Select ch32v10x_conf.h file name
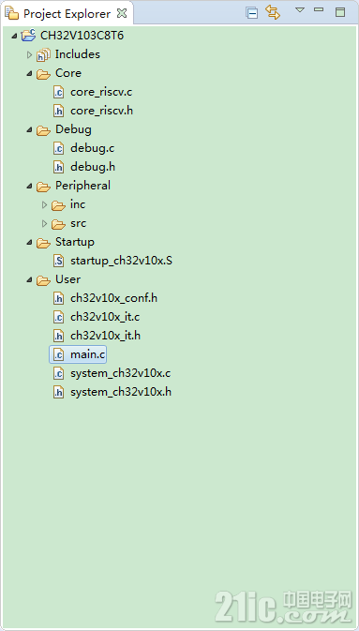 tap(114, 298)
